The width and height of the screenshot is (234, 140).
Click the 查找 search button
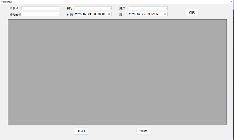point(192,13)
